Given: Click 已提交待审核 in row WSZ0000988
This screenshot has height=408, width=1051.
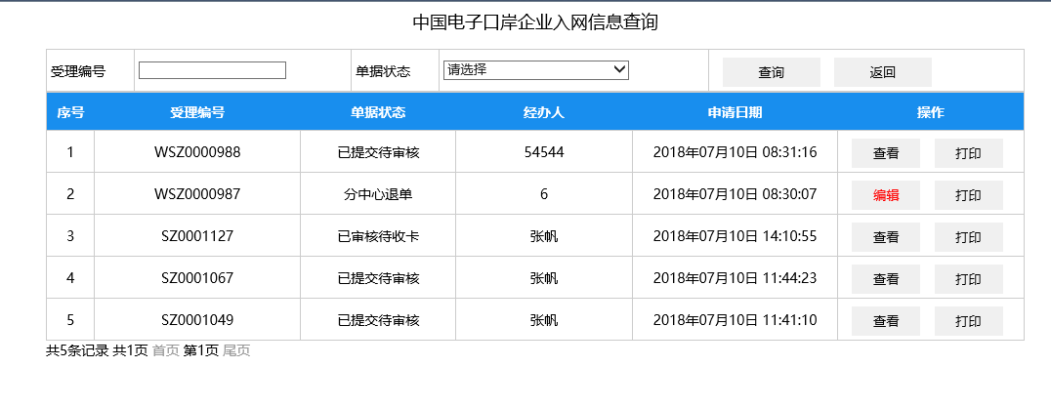Looking at the screenshot, I should (378, 152).
